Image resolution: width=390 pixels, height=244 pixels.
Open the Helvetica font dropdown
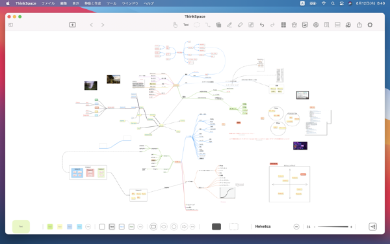(263, 226)
